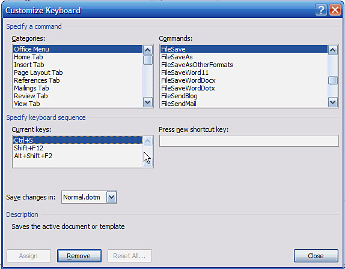Select Normal.dotm combo box
345x269 pixels.
89,197
